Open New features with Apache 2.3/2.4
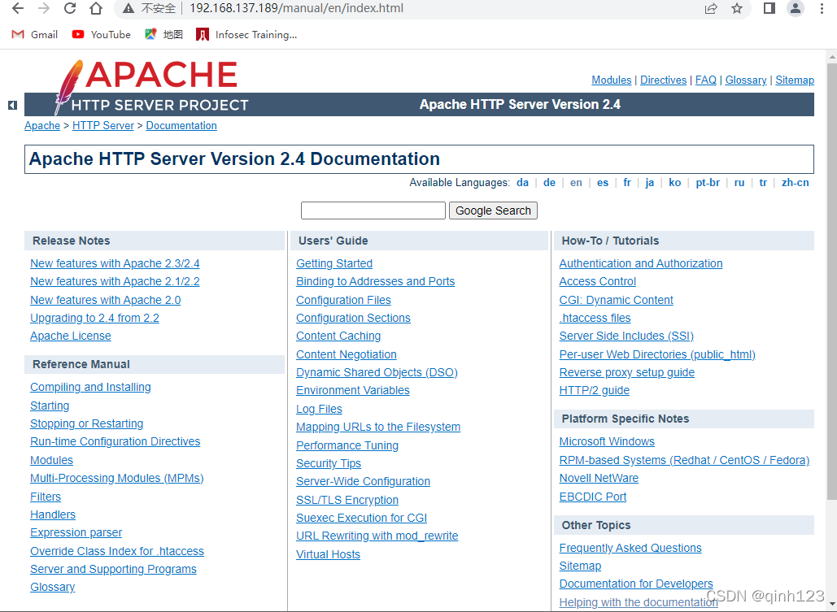 tap(115, 263)
